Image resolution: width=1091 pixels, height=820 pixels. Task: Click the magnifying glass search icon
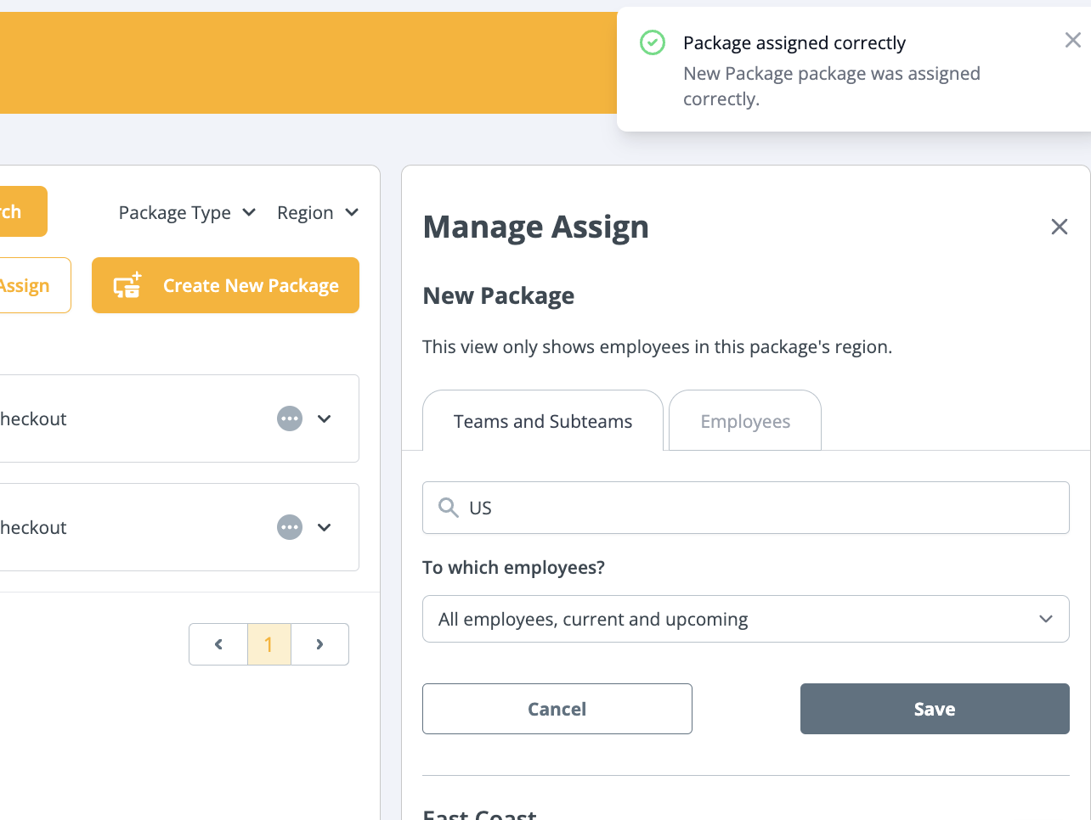click(448, 507)
